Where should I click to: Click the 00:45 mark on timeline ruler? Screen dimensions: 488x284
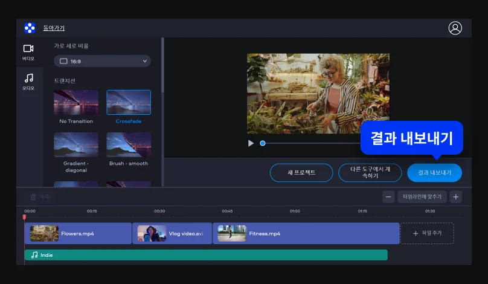227,211
